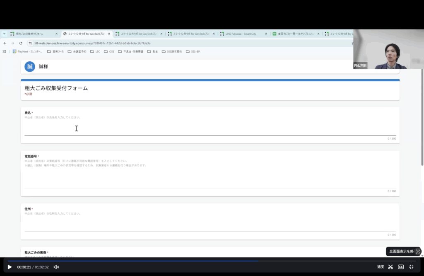The width and height of the screenshot is (424, 276).
Task: Click the browser reload icon
Action: 21,43
